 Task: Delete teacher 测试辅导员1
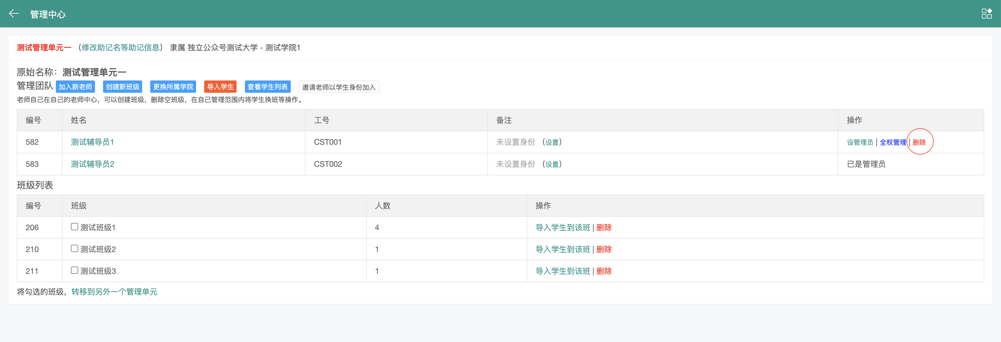click(919, 142)
